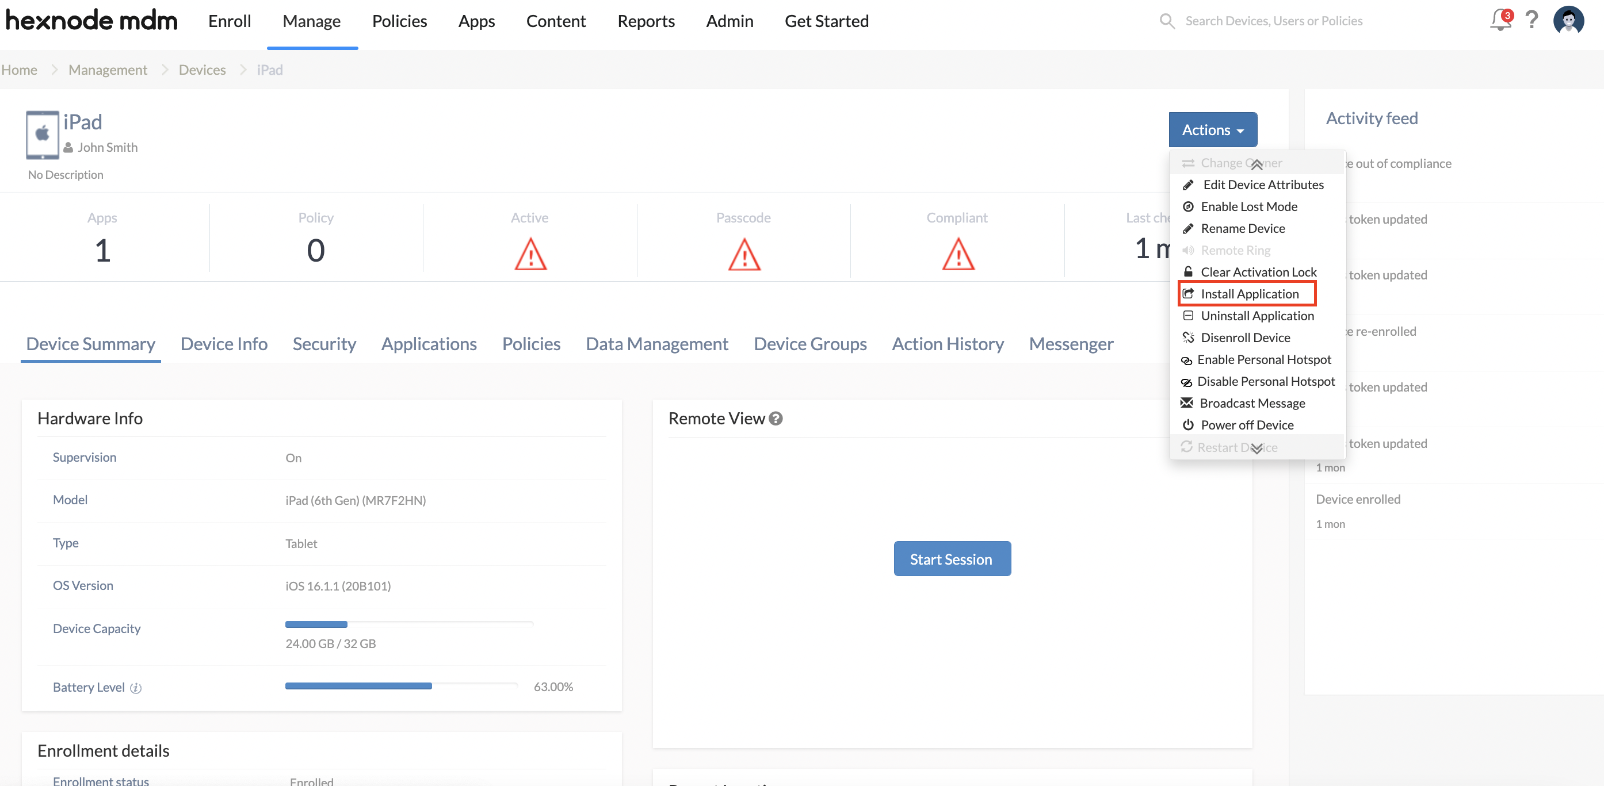Open the Reports top menu
This screenshot has width=1604, height=786.
coord(646,21)
